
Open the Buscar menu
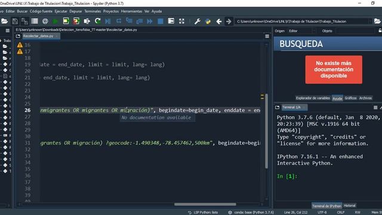(22, 11)
